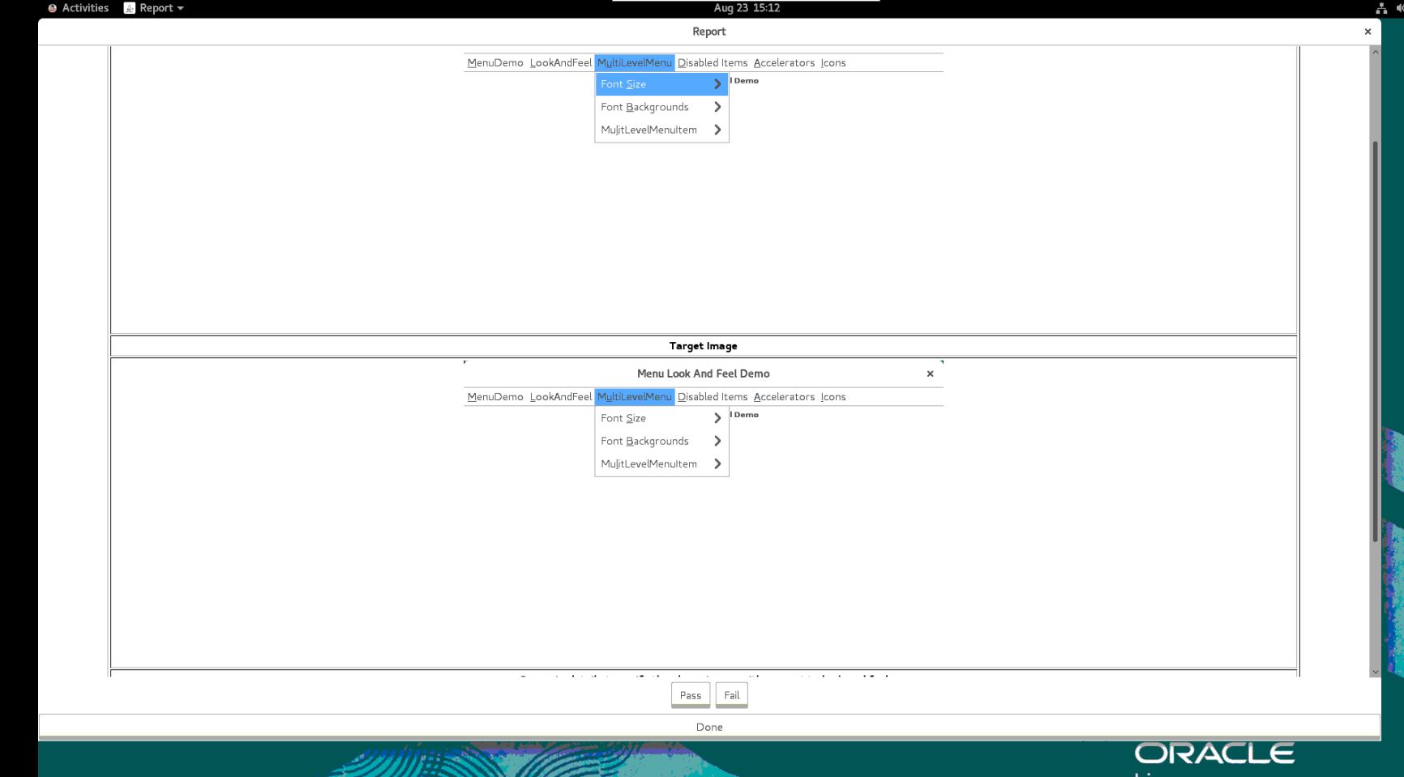Select Disabled Items menu in upper image
Viewport: 1404px width, 777px height.
(713, 62)
